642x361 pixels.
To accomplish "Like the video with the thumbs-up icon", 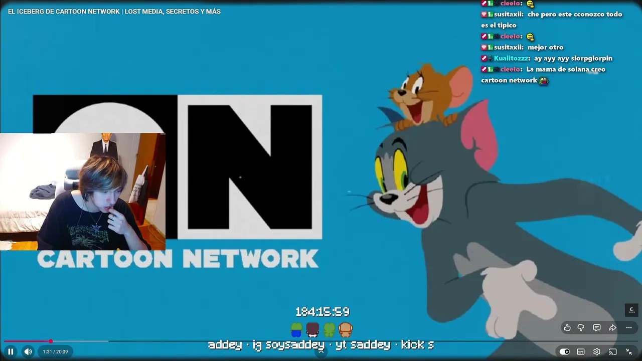I will (x=567, y=327).
